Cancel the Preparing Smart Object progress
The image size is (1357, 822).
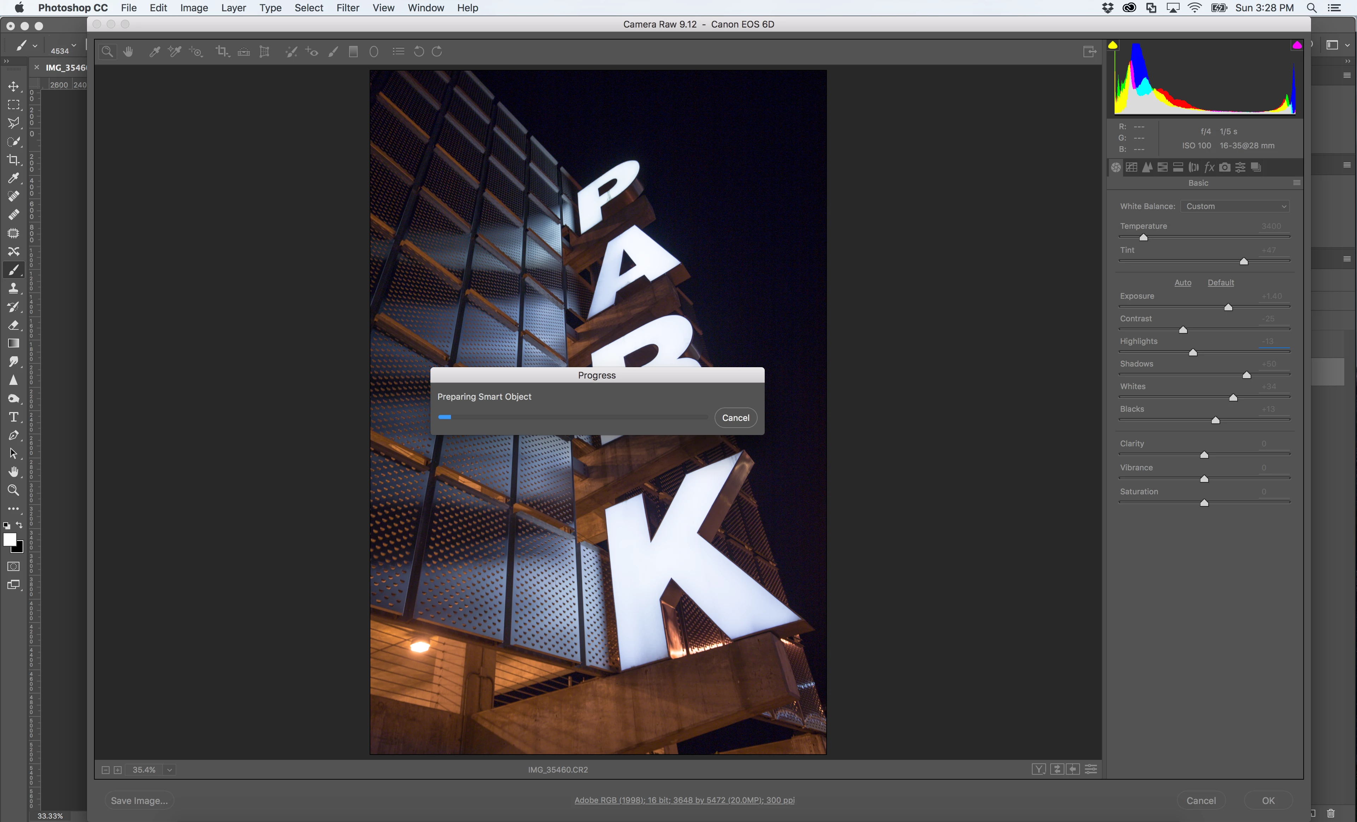tap(735, 418)
